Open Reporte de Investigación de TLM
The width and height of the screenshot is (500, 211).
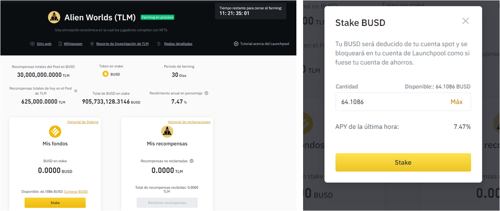point(122,44)
